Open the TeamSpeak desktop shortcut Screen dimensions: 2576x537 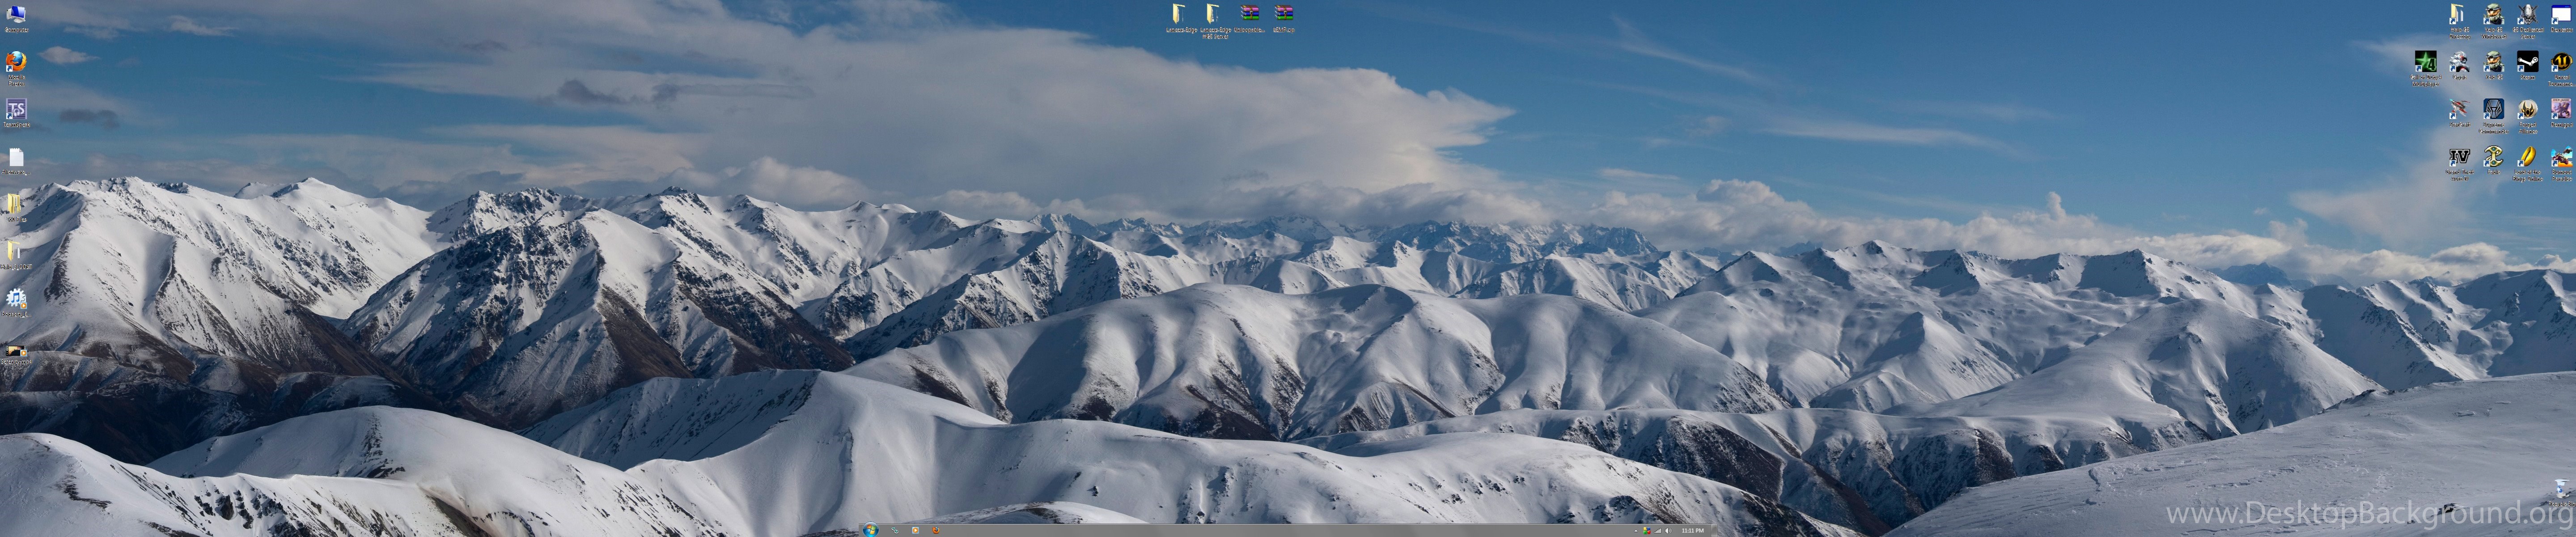tap(16, 112)
